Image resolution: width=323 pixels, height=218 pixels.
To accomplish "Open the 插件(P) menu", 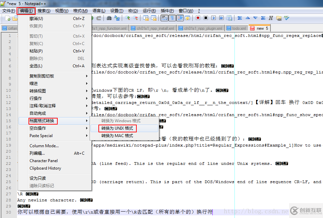I will coord(167,11).
